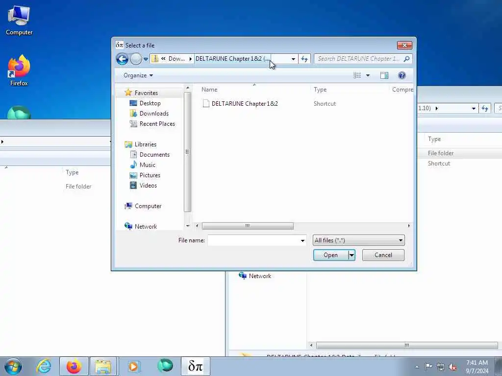
Task: Switch to the δπ app in the taskbar
Action: pos(196,366)
